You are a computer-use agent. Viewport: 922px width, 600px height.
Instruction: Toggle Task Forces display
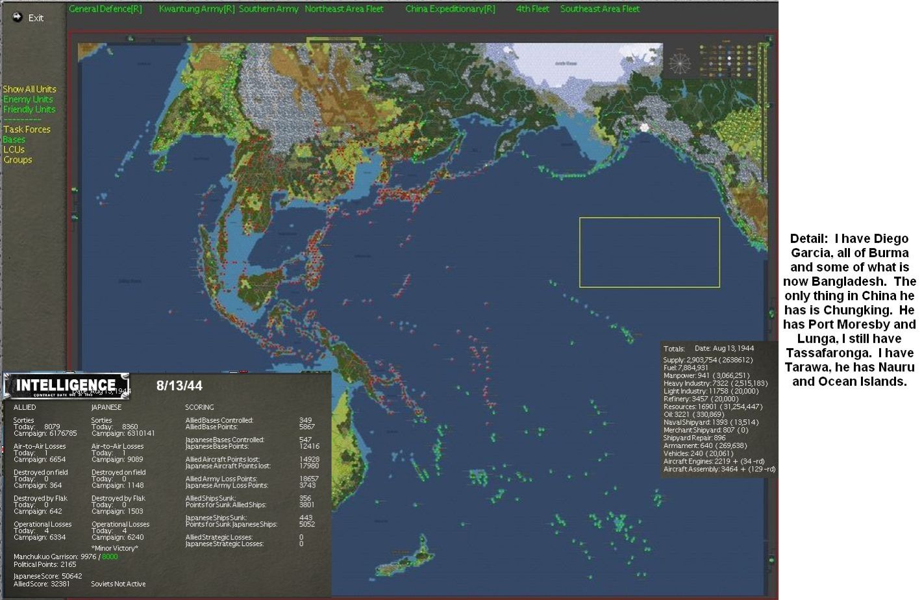(27, 129)
